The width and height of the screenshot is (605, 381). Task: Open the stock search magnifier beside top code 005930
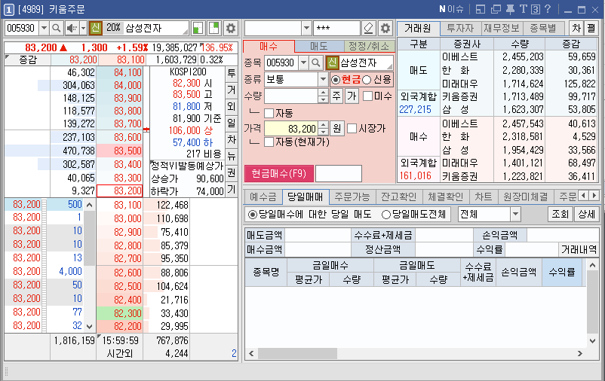click(x=57, y=28)
